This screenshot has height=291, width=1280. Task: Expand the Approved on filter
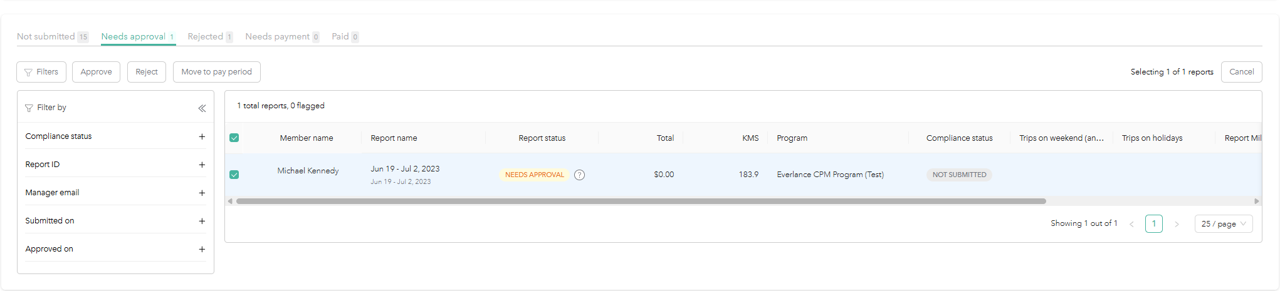pyautogui.click(x=202, y=249)
